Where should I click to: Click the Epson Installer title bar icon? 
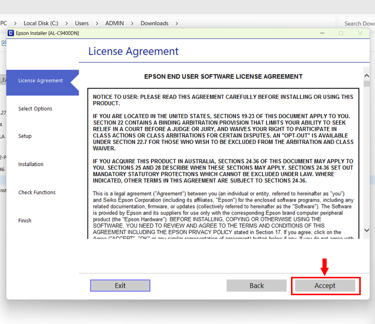coord(11,33)
